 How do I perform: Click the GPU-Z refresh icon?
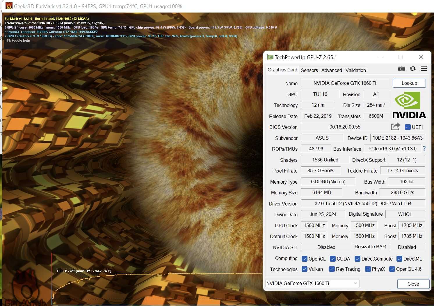pyautogui.click(x=412, y=69)
